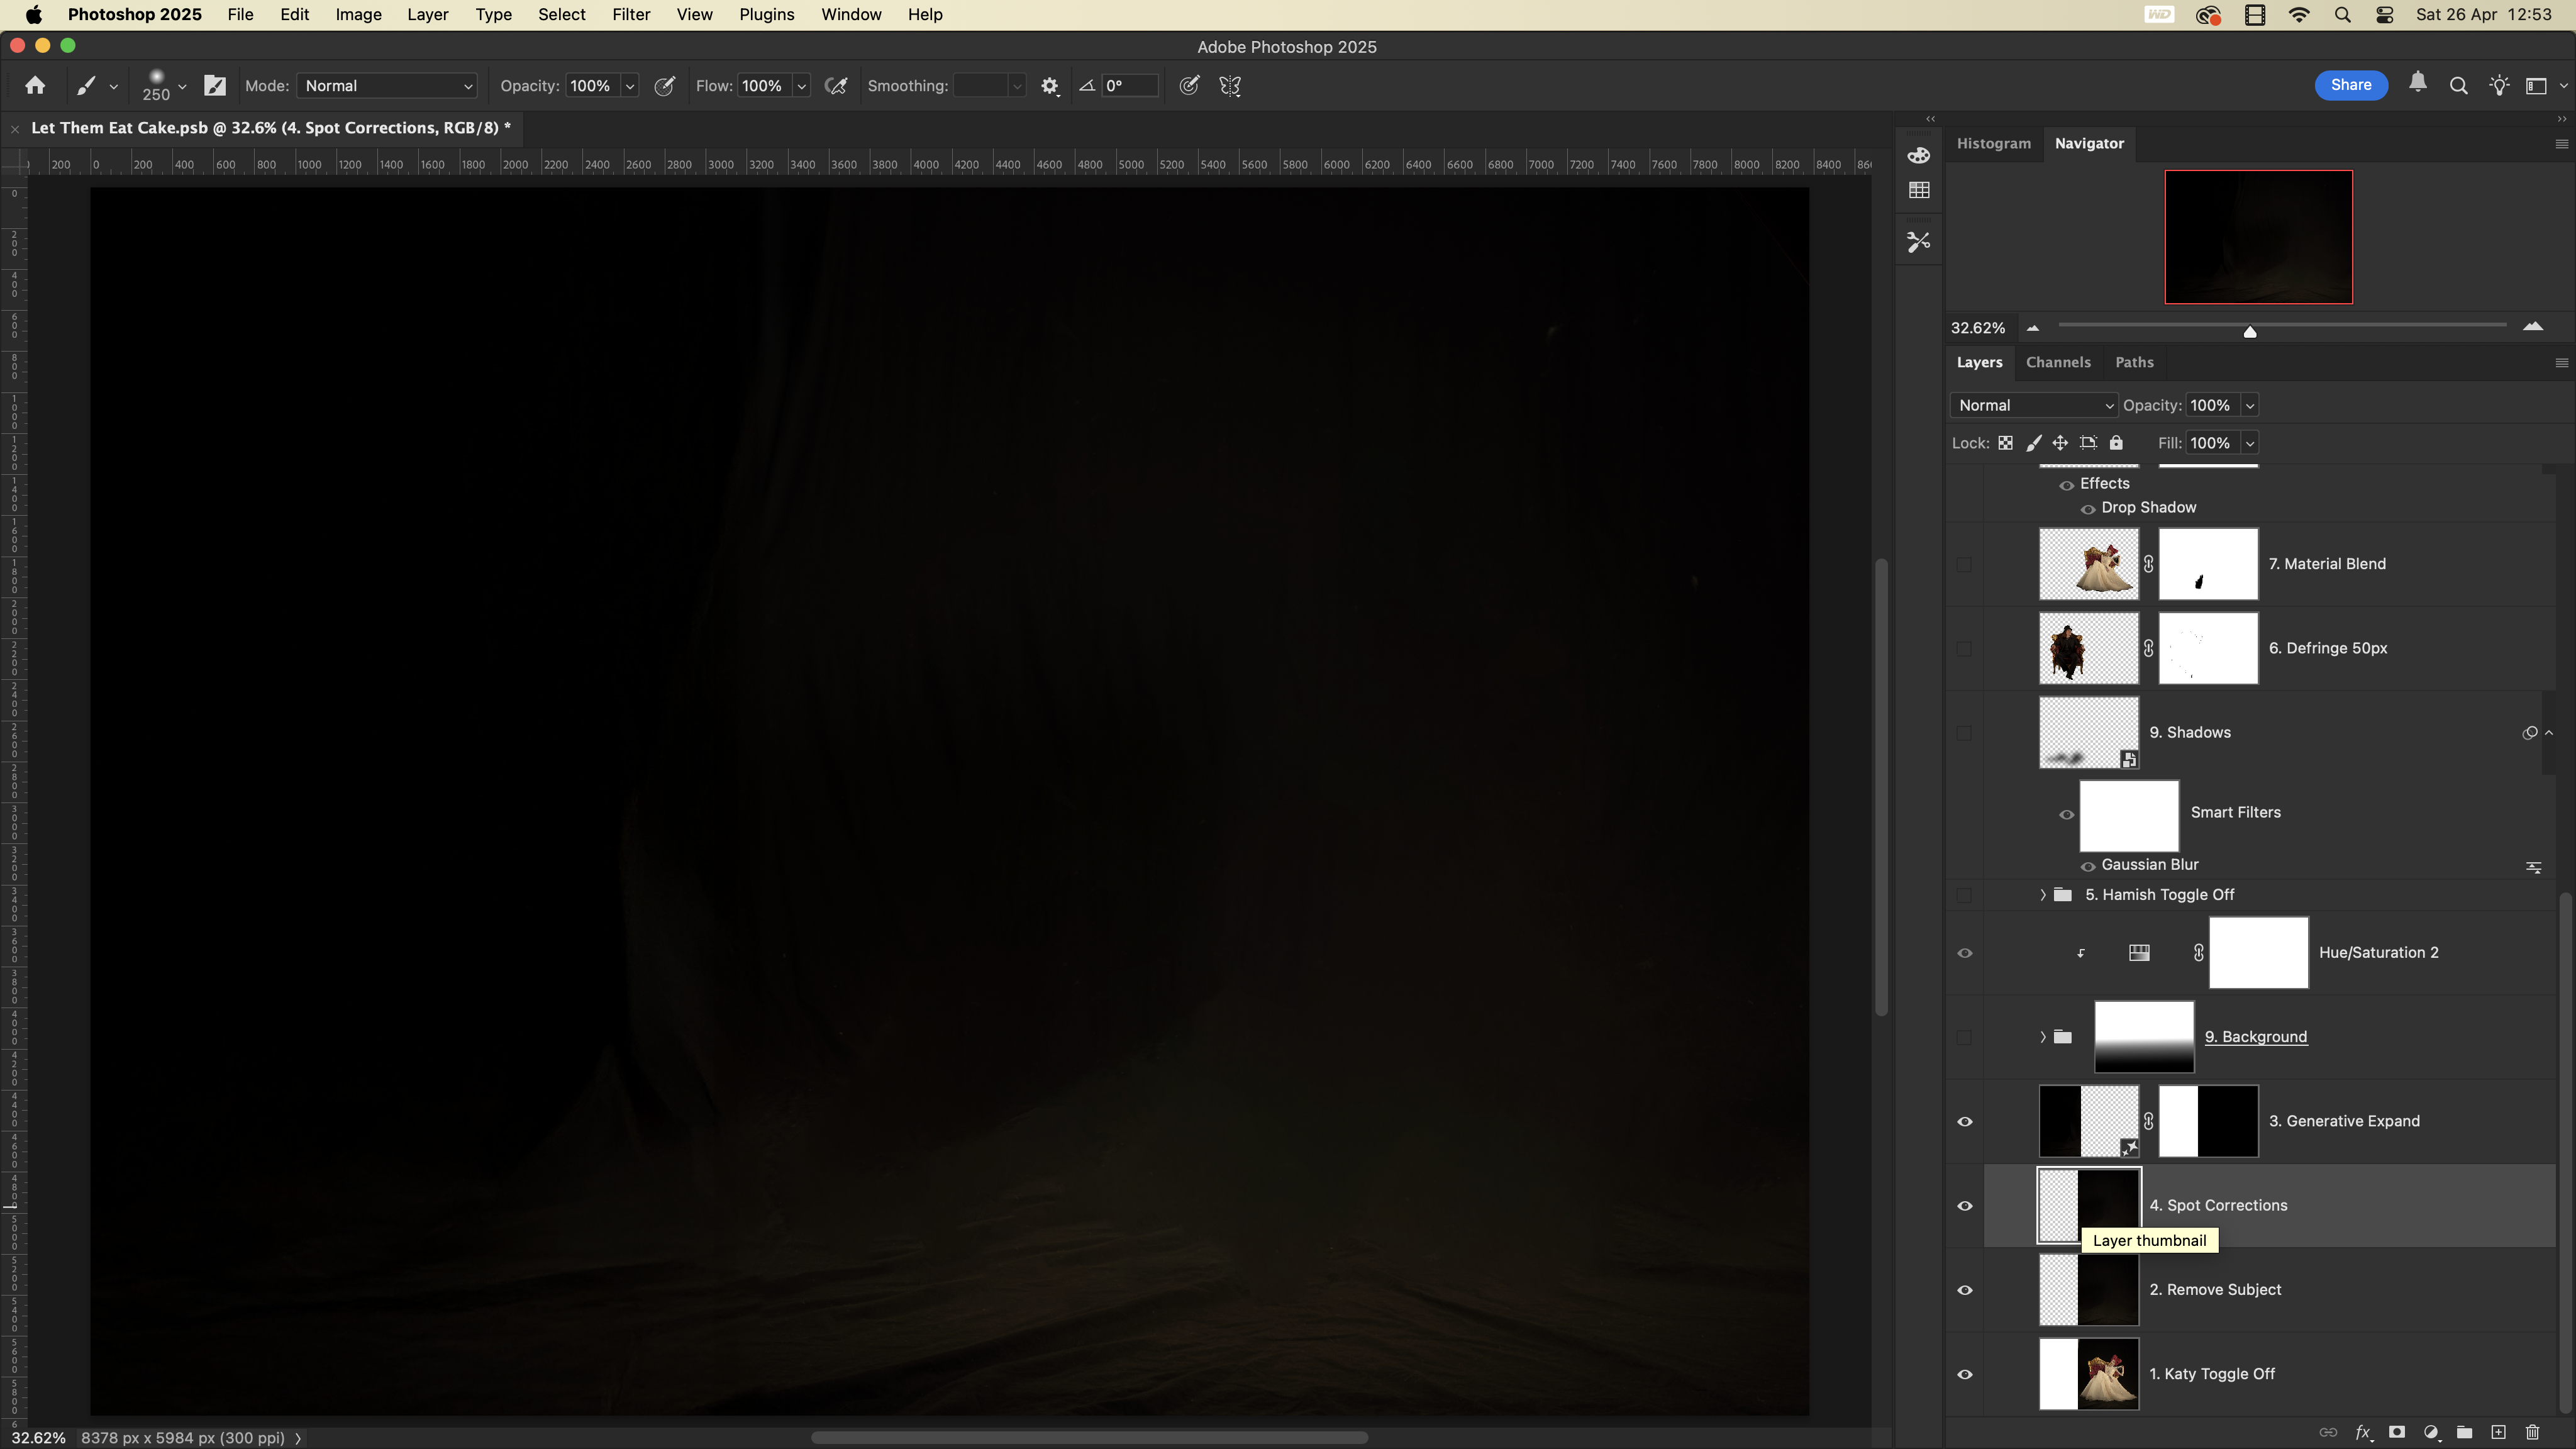This screenshot has height=1449, width=2576.
Task: Click the lock all padlock icon
Action: (x=2116, y=443)
